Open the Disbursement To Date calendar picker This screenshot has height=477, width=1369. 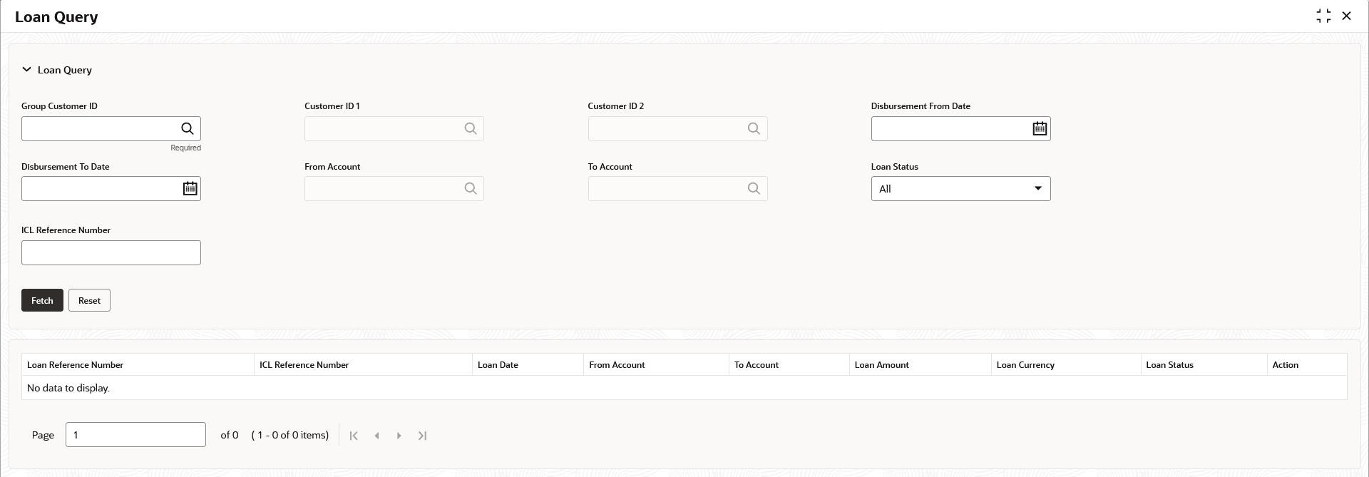[x=190, y=189]
